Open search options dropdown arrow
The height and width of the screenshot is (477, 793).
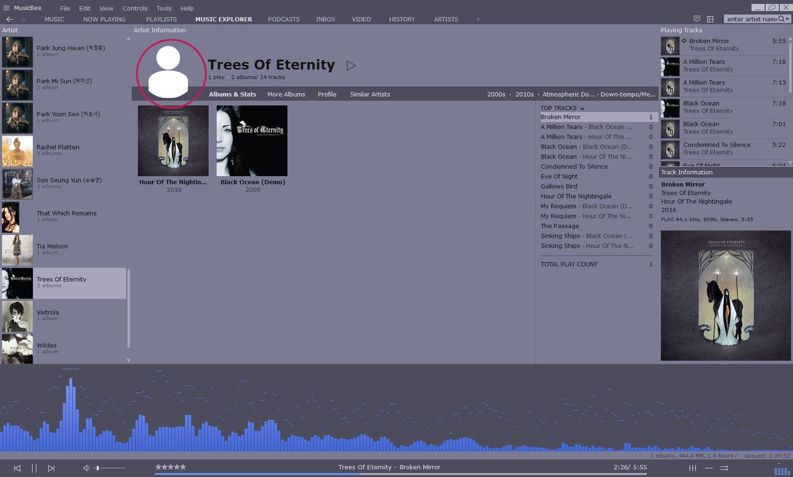(x=787, y=19)
